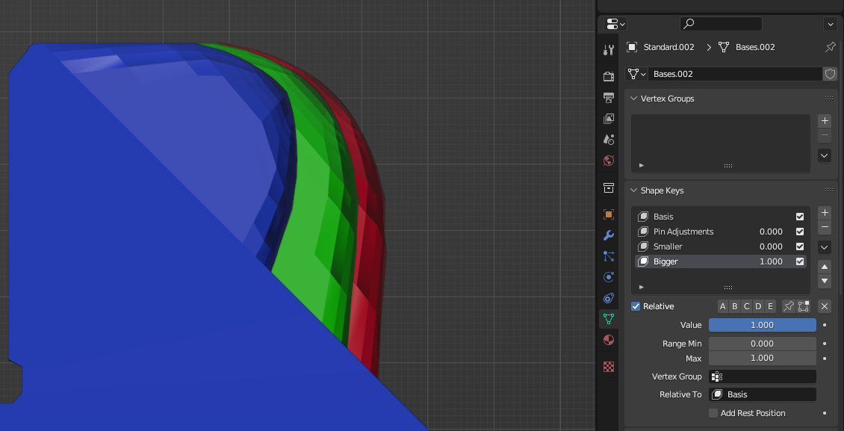Toggle shape key lock pin icon
Image resolution: width=844 pixels, height=431 pixels.
tap(789, 306)
